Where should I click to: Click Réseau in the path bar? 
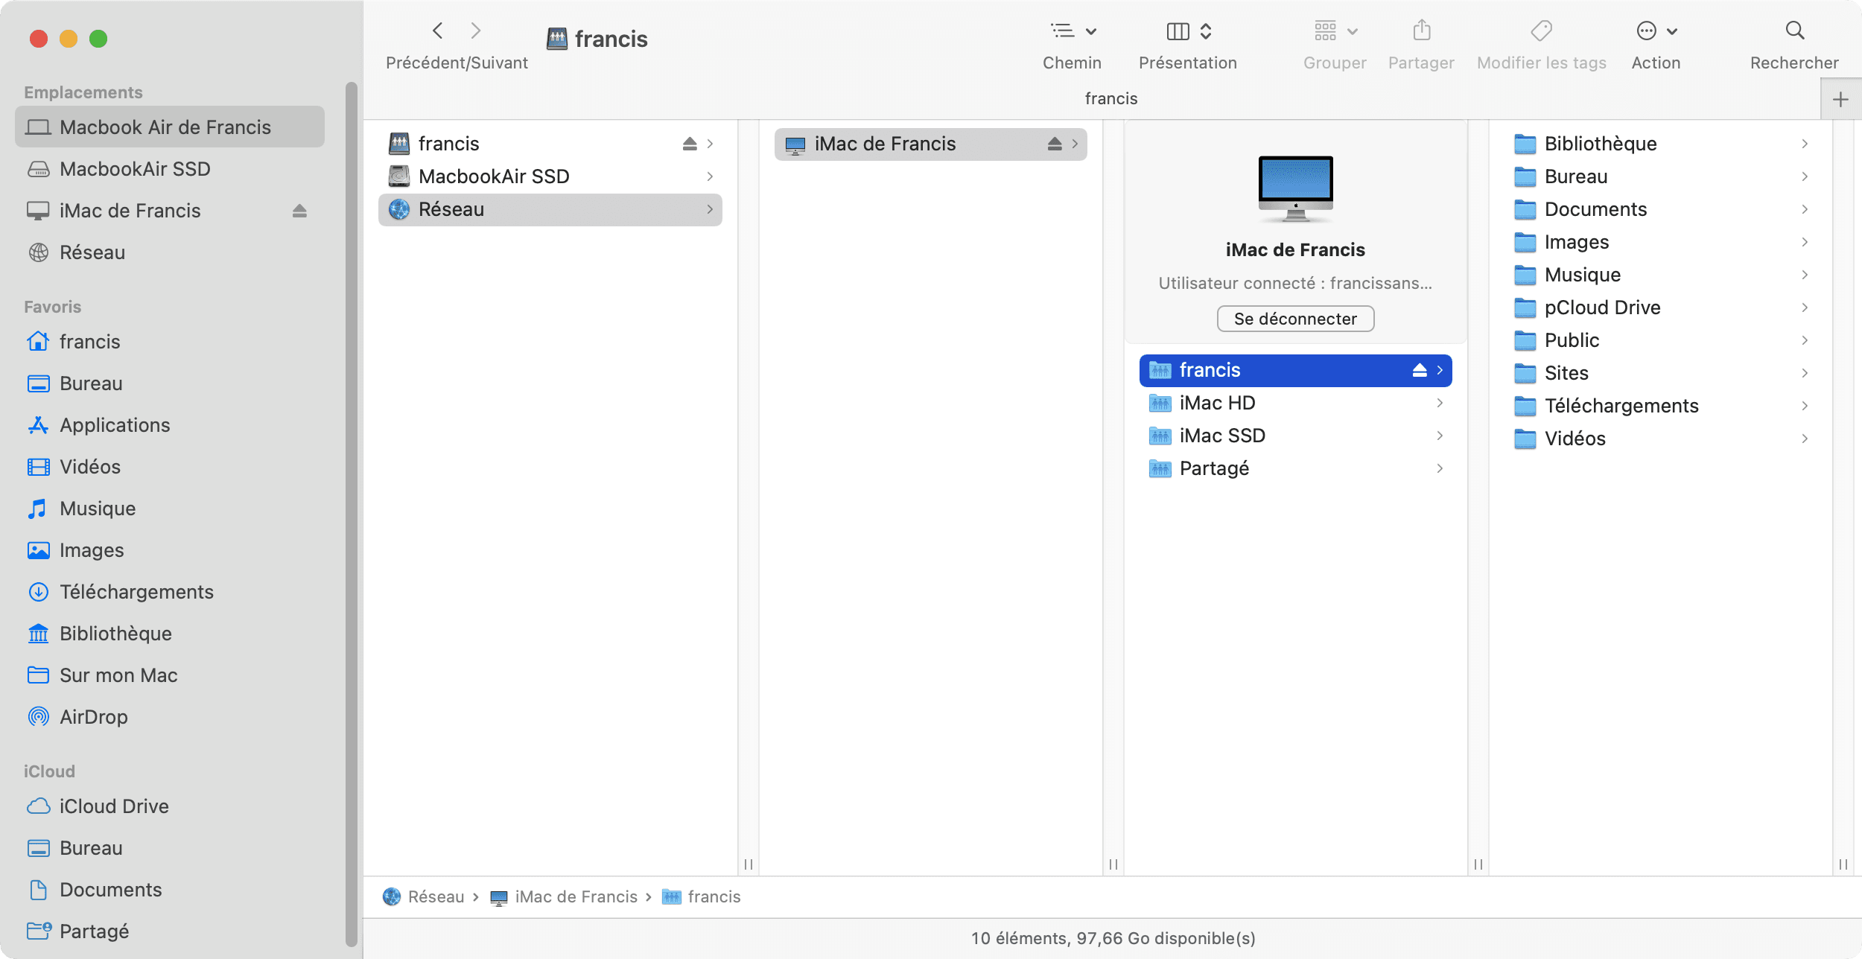423,896
